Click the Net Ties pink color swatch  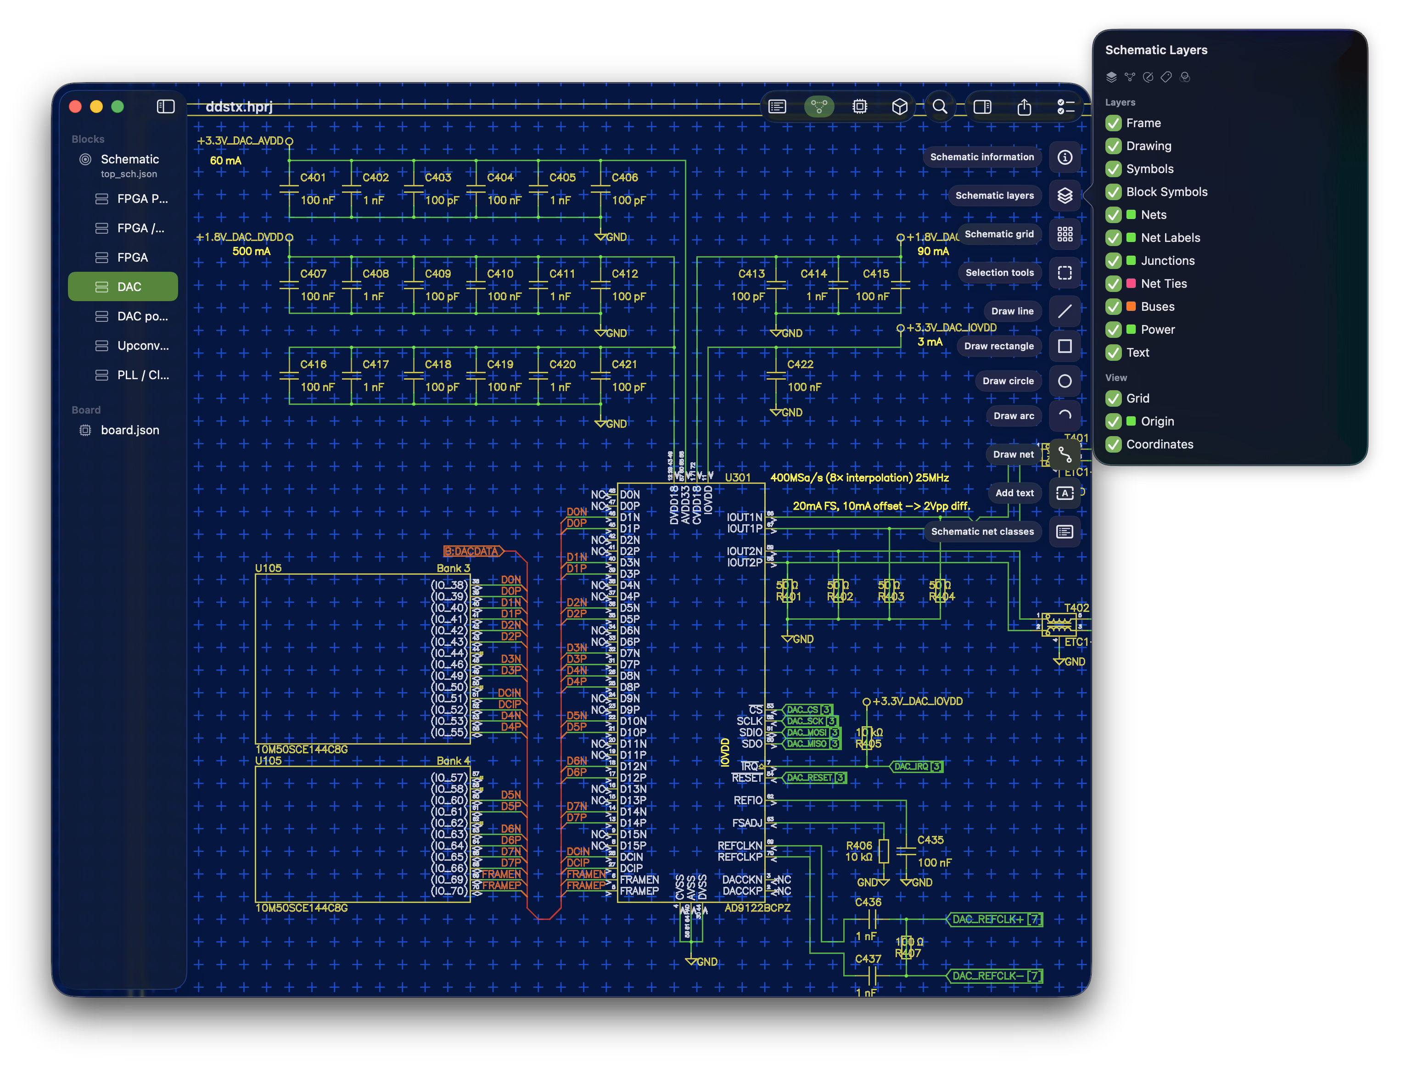point(1130,283)
